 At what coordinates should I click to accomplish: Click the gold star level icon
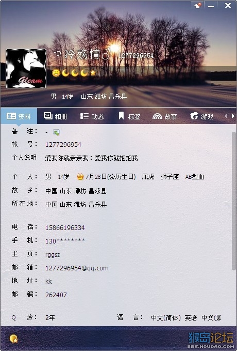[x=93, y=72]
